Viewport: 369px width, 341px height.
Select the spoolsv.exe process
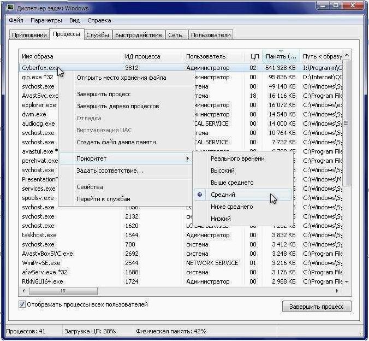(x=38, y=198)
